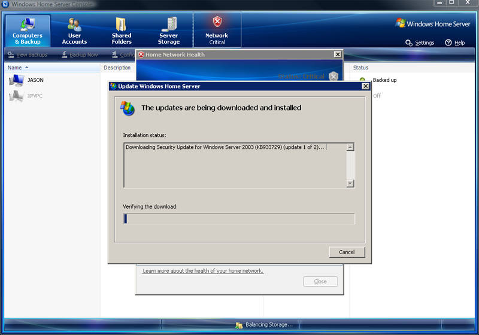
Task: Click the View Backups toolbar icon
Action: coord(11,54)
